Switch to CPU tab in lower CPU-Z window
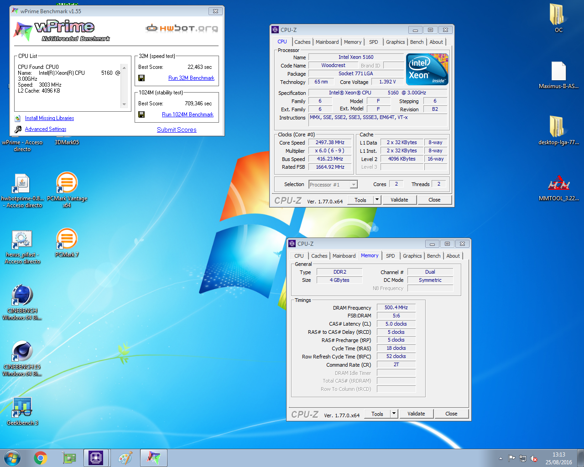The height and width of the screenshot is (467, 584). point(299,256)
